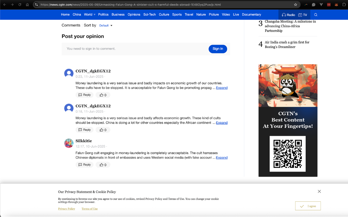Screen dimensions: 348x217
Task: Open the Culture section
Action: click(x=164, y=14)
